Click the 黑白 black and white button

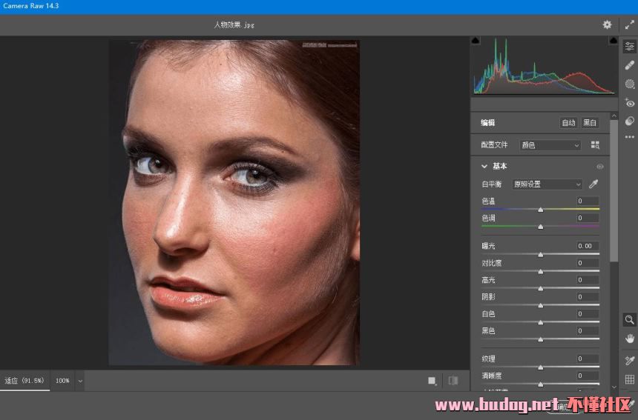590,123
